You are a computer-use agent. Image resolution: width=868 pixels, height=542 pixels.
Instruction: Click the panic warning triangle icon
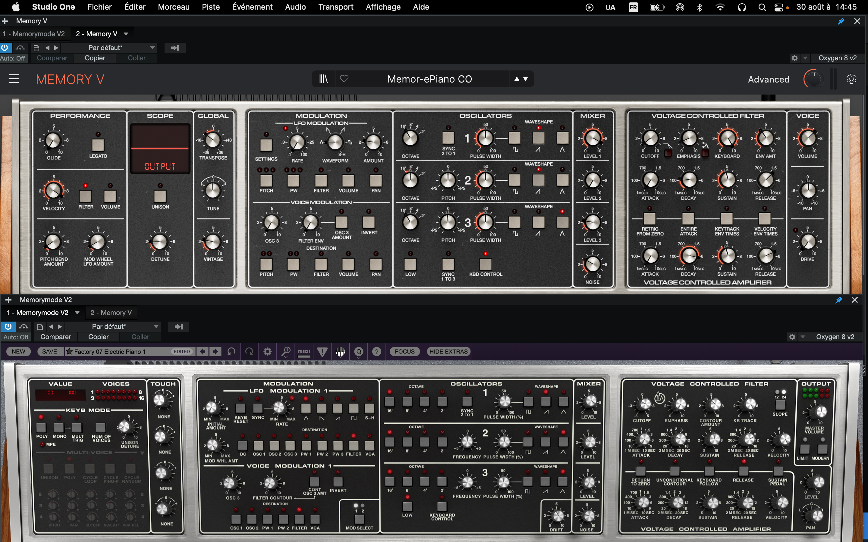pyautogui.click(x=322, y=352)
